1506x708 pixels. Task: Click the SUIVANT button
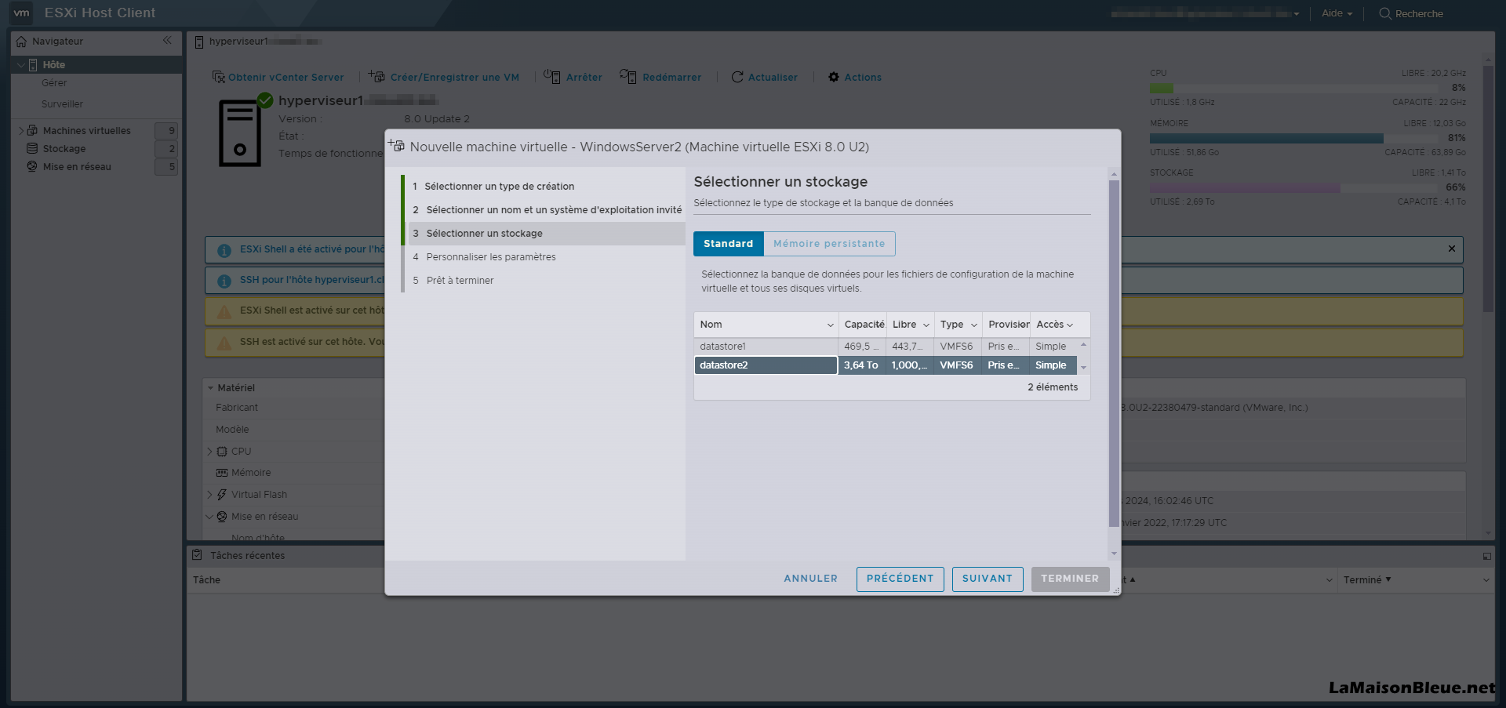click(x=988, y=579)
